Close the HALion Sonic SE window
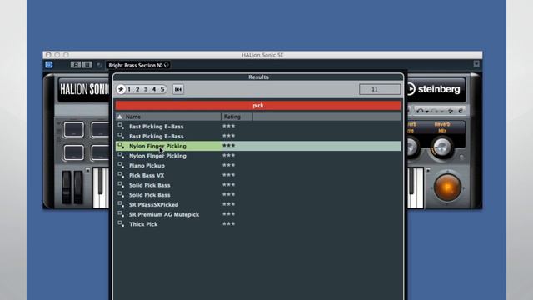 (x=48, y=55)
